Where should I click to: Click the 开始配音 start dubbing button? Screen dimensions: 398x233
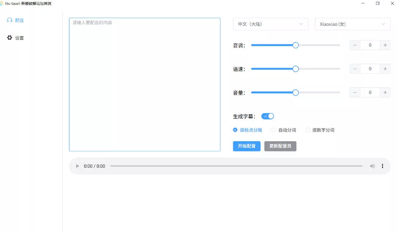point(247,146)
